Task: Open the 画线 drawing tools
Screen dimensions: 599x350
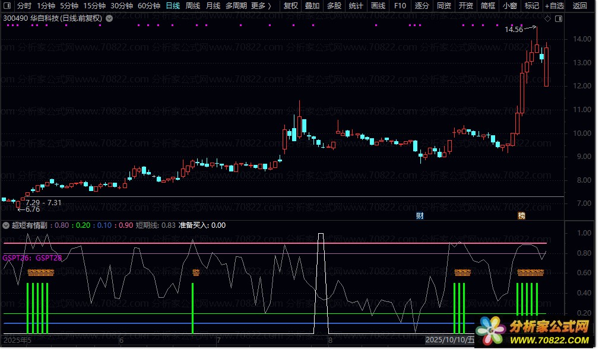Action: pyautogui.click(x=378, y=6)
